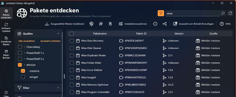Select the Wise Duplicate Finder checkbox
236x97 pixels.
pos(72,56)
